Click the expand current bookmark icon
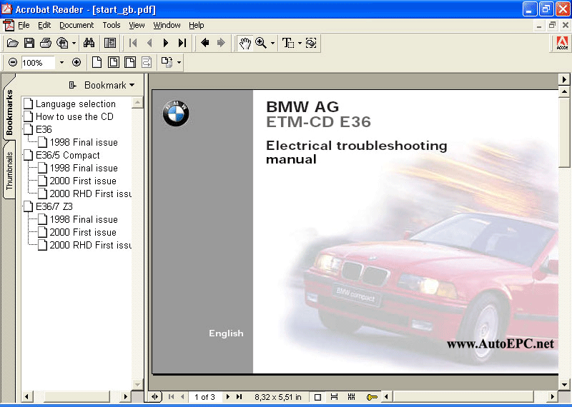Image resolution: width=572 pixels, height=407 pixels. pos(72,85)
